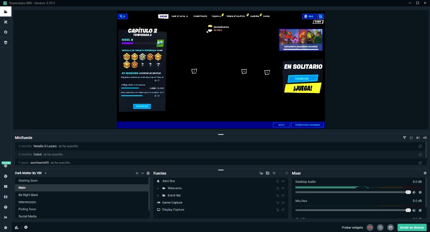The height and width of the screenshot is (232, 430).
Task: Replay Natalia G Lazaro subscription alert
Action: tap(420, 146)
